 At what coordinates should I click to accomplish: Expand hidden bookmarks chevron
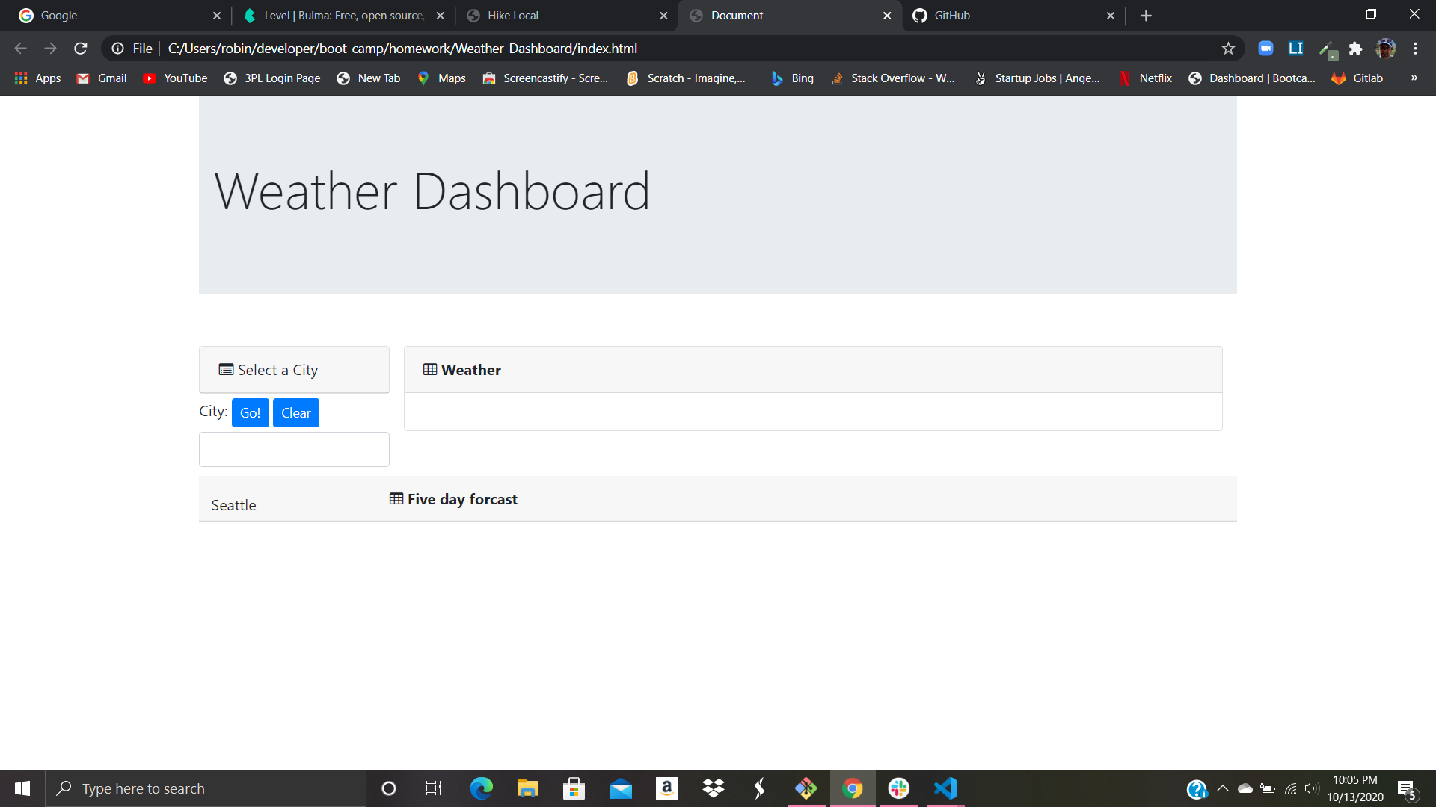click(x=1414, y=78)
